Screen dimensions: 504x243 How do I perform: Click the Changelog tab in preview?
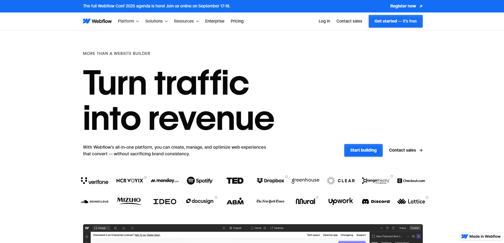click(x=347, y=235)
